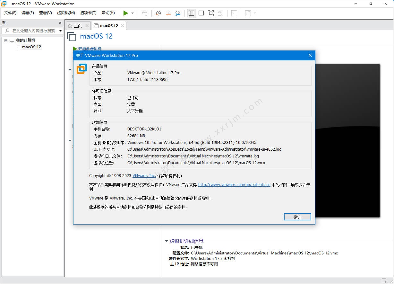
Task: Click the hardware compatibility value Workstation 17.x 虚拟机
Action: [213, 259]
